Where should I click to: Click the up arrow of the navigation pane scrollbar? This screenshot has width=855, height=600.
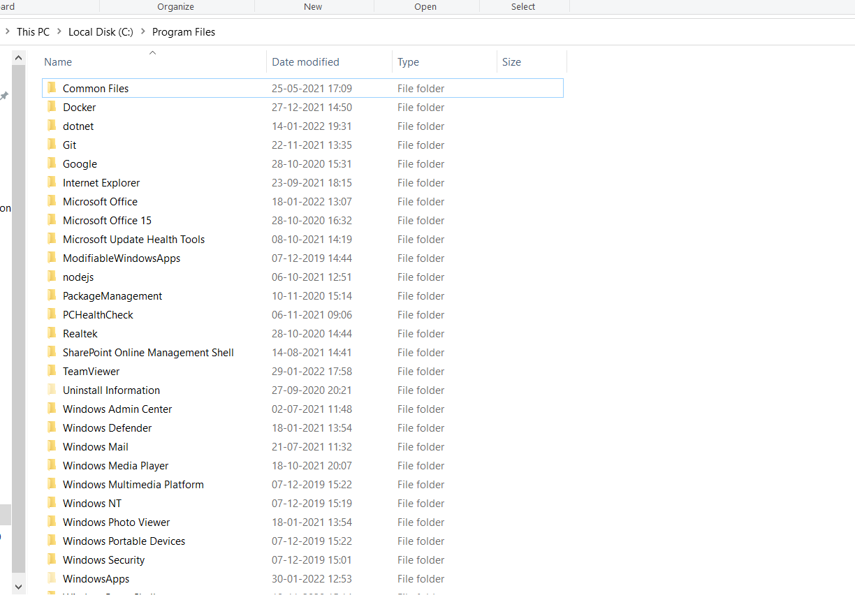click(19, 58)
